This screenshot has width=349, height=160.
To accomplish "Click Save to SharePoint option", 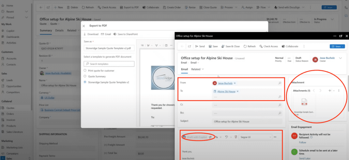I will point(125,34).
